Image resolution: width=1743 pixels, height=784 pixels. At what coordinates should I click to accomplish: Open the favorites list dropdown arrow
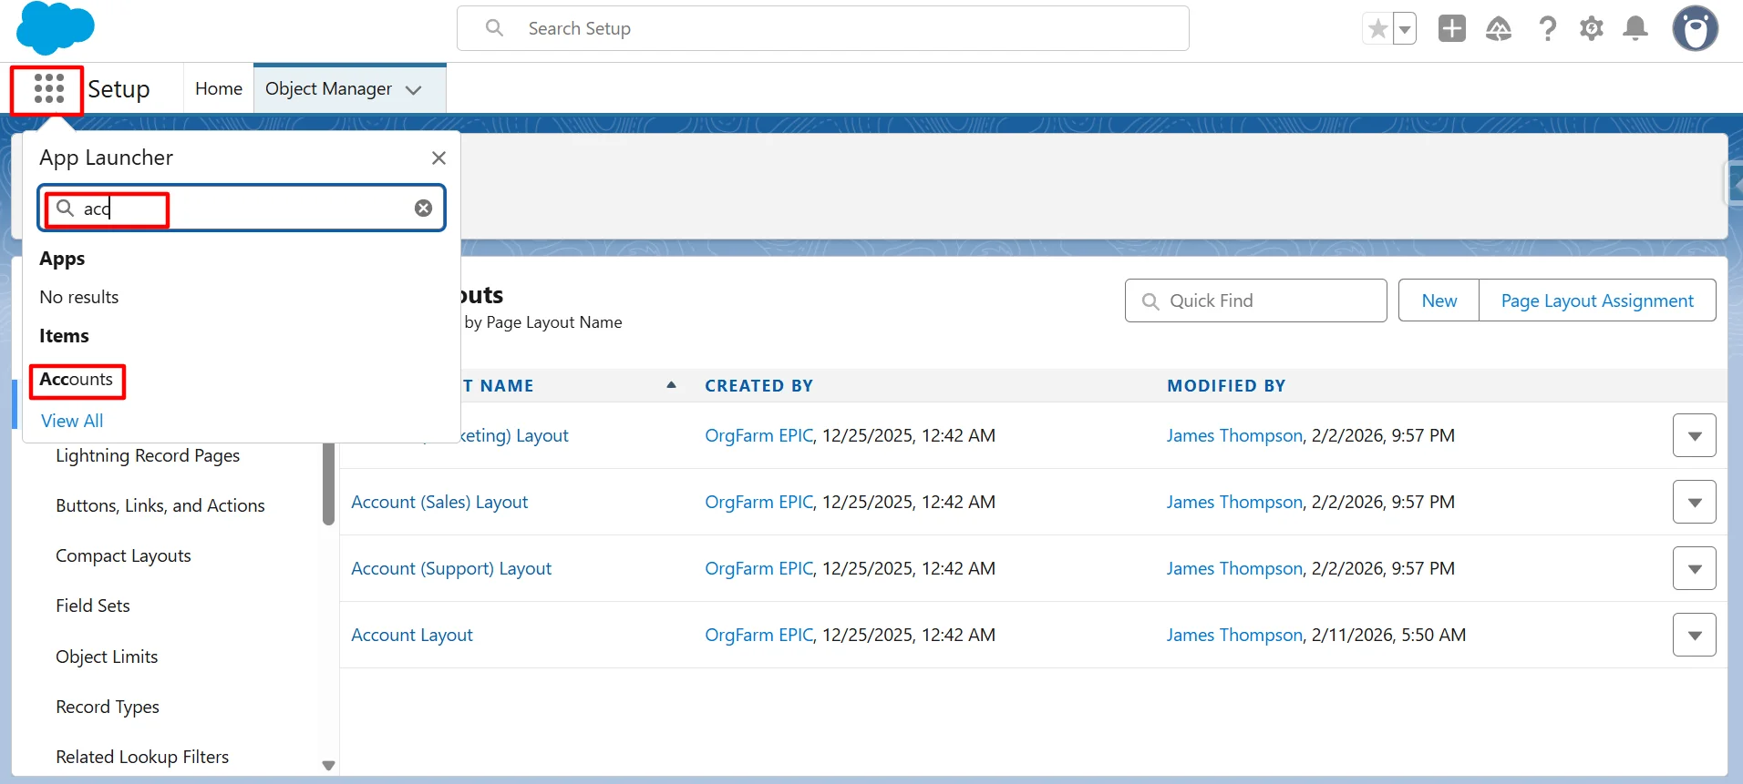(1405, 29)
